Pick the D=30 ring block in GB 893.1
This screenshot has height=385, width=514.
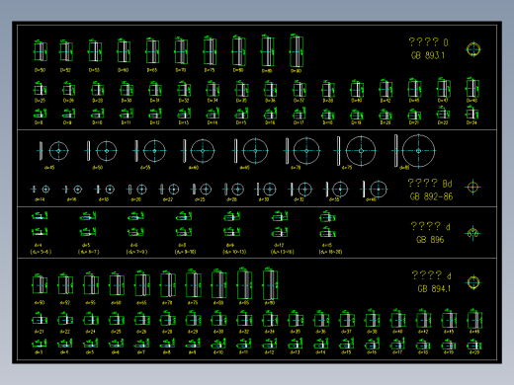pos(127,89)
